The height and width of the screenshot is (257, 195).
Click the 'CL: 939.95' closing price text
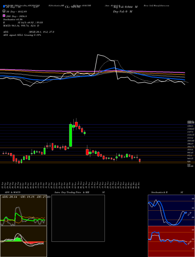pos(73,7)
